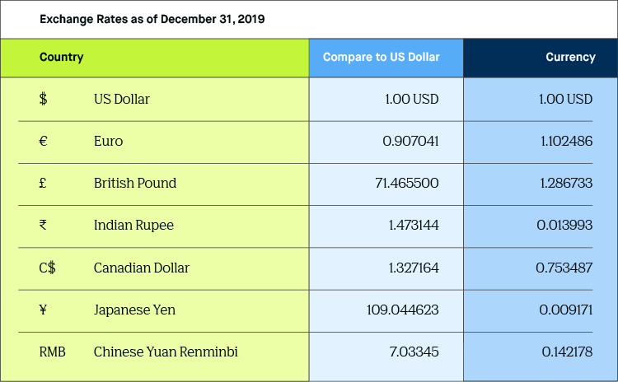Click the Country column header
The width and height of the screenshot is (618, 382).
61,58
